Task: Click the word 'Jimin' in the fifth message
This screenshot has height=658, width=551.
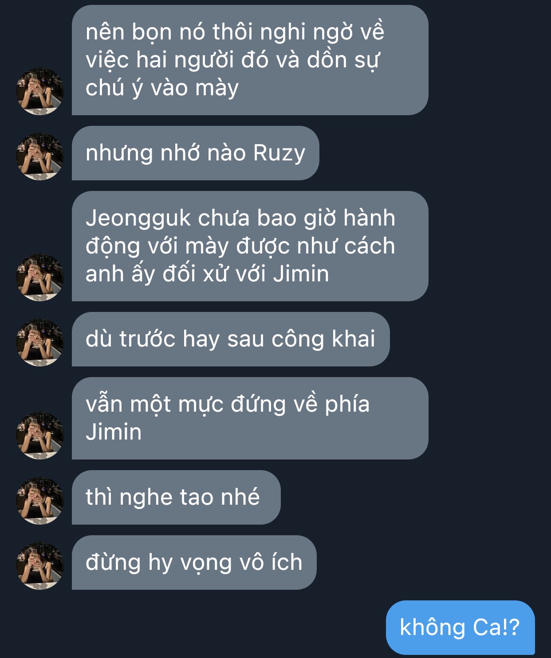Action: [114, 432]
